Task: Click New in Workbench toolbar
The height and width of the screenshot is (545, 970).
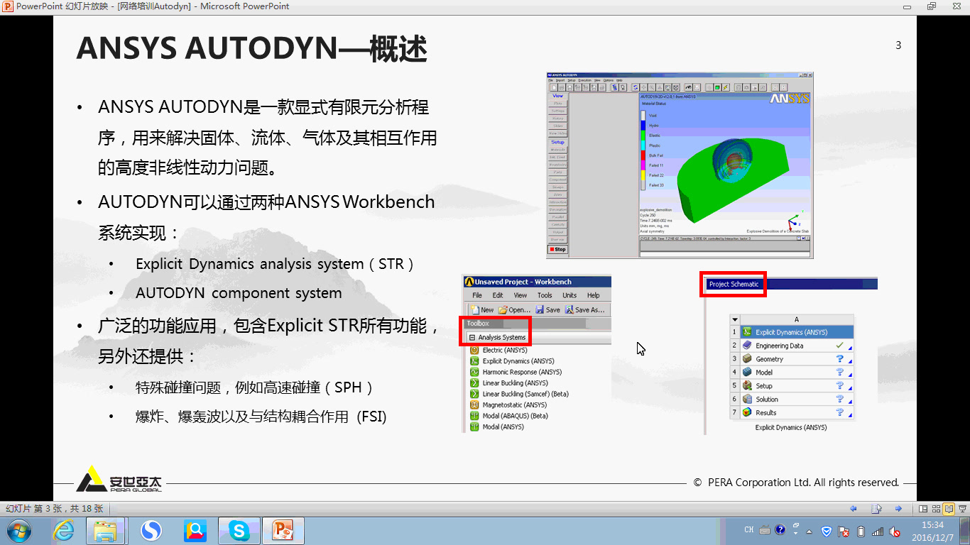Action: coord(482,309)
